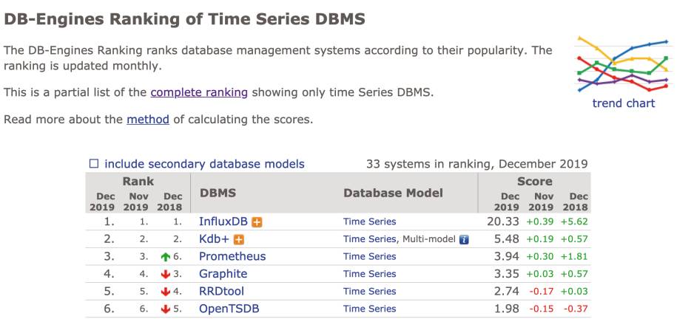This screenshot has height=319, width=677.
Task: Visit the RRDtool DBMS link
Action: (x=221, y=292)
